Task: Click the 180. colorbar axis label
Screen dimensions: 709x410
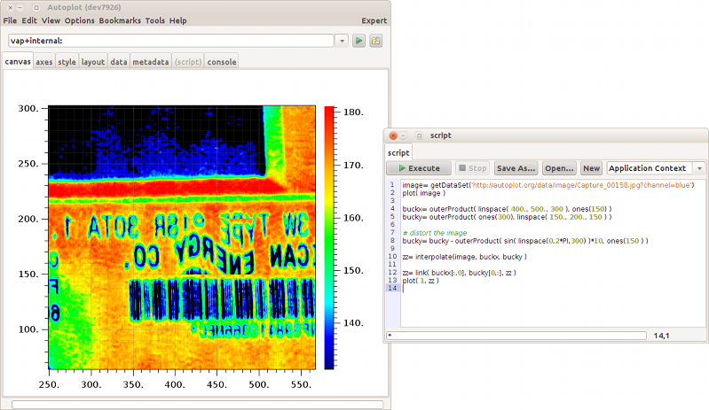Action: pyautogui.click(x=353, y=112)
